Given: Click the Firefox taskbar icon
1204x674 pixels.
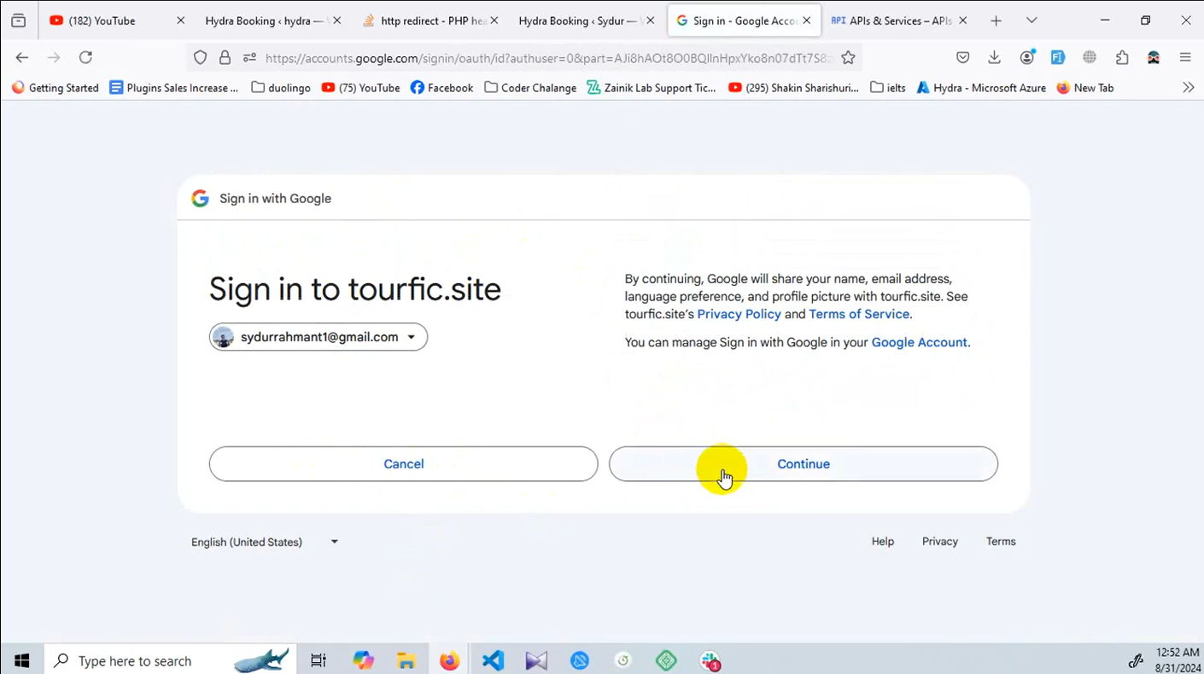Looking at the screenshot, I should tap(449, 660).
